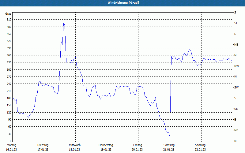Select the y-axis value 450
Screen dimensions: 245x153
[x=9, y=34]
